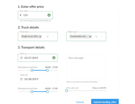Open the Pick-up date calendar icon
Screen dimensions: 135x104
click(21, 58)
